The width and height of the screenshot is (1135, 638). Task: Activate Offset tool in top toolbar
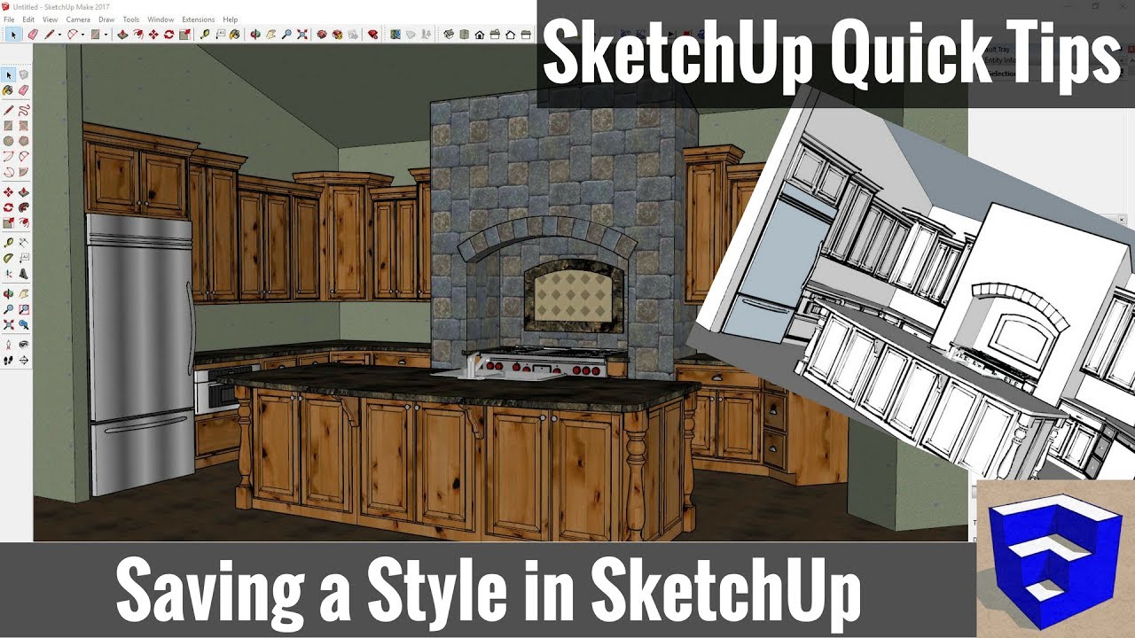[x=138, y=35]
